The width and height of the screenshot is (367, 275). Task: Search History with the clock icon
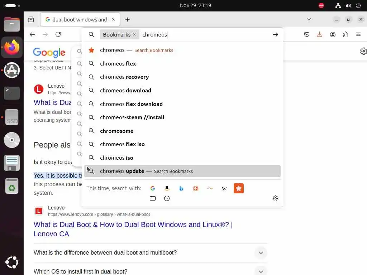pos(167,198)
